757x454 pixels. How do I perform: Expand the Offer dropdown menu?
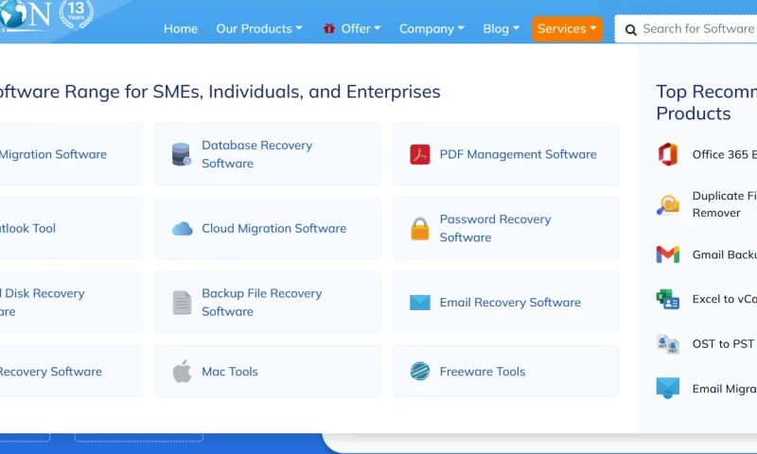coord(361,29)
